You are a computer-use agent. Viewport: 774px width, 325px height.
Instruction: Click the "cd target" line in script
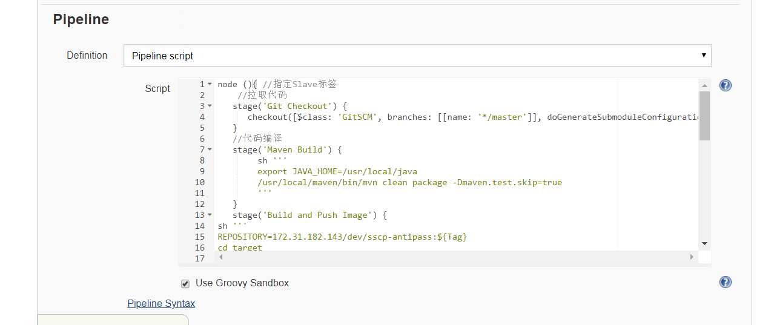tap(240, 248)
